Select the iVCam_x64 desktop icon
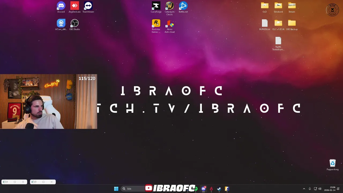The width and height of the screenshot is (343, 193). (61, 25)
